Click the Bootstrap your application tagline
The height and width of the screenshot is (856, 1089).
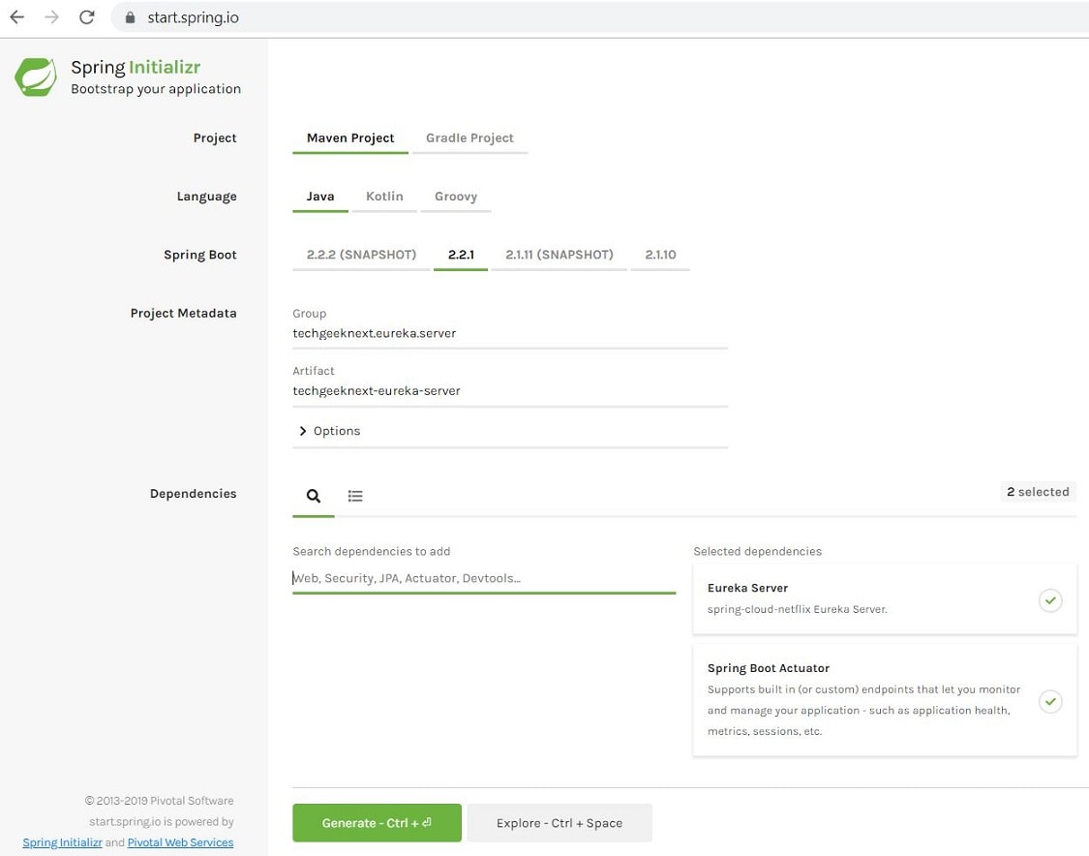click(x=156, y=89)
